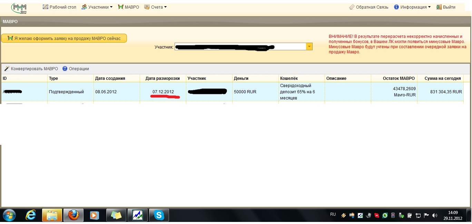Sort by Сумма на сегодня column header
Image resolution: width=472 pixels, height=224 pixels.
[x=440, y=78]
